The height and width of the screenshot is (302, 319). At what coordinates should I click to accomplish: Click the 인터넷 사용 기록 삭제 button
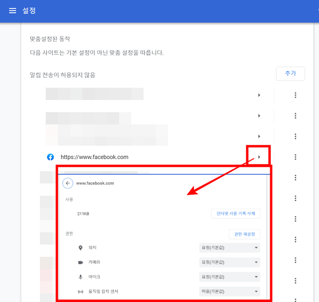(x=236, y=214)
